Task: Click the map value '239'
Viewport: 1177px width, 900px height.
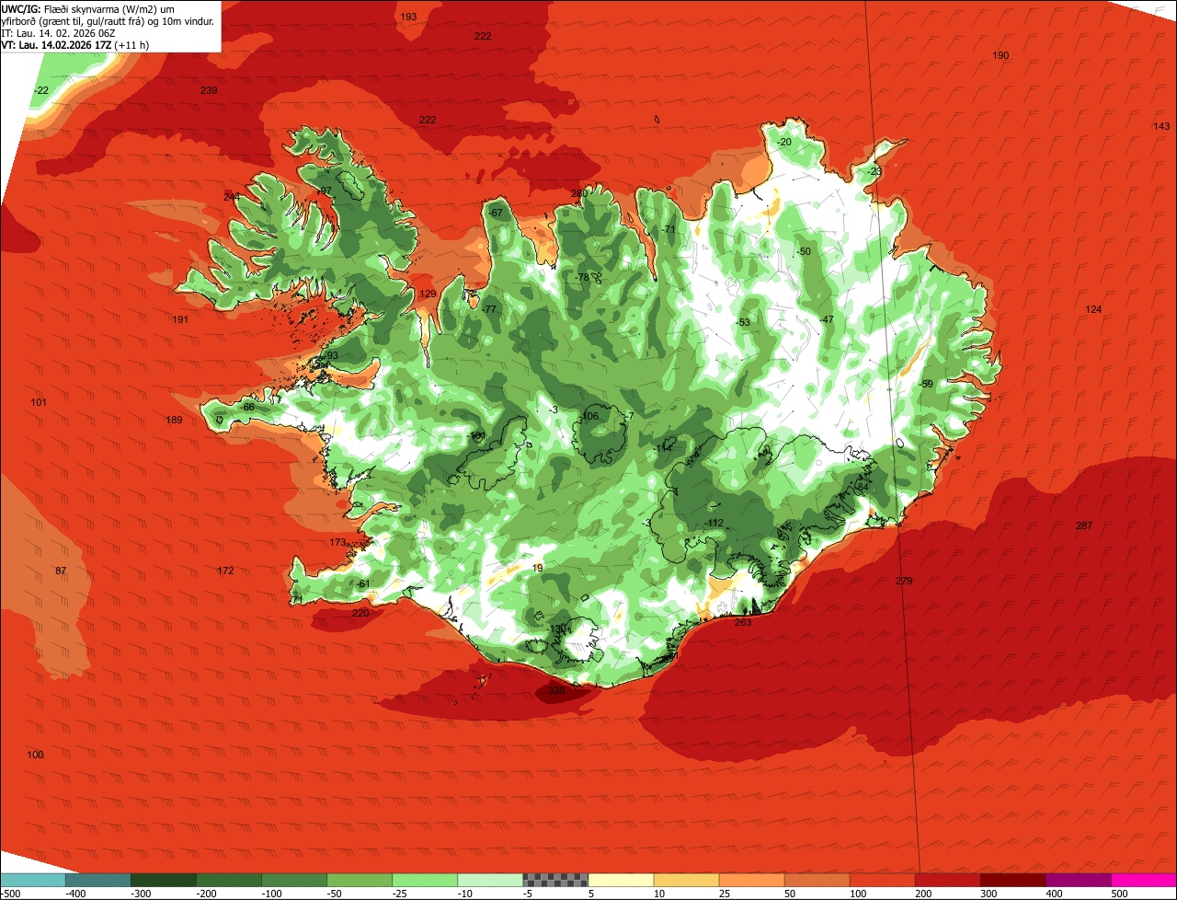Action: tap(209, 90)
